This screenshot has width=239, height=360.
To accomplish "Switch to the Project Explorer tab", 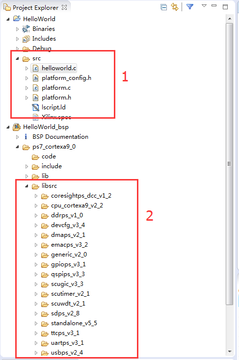I will 35,7.
